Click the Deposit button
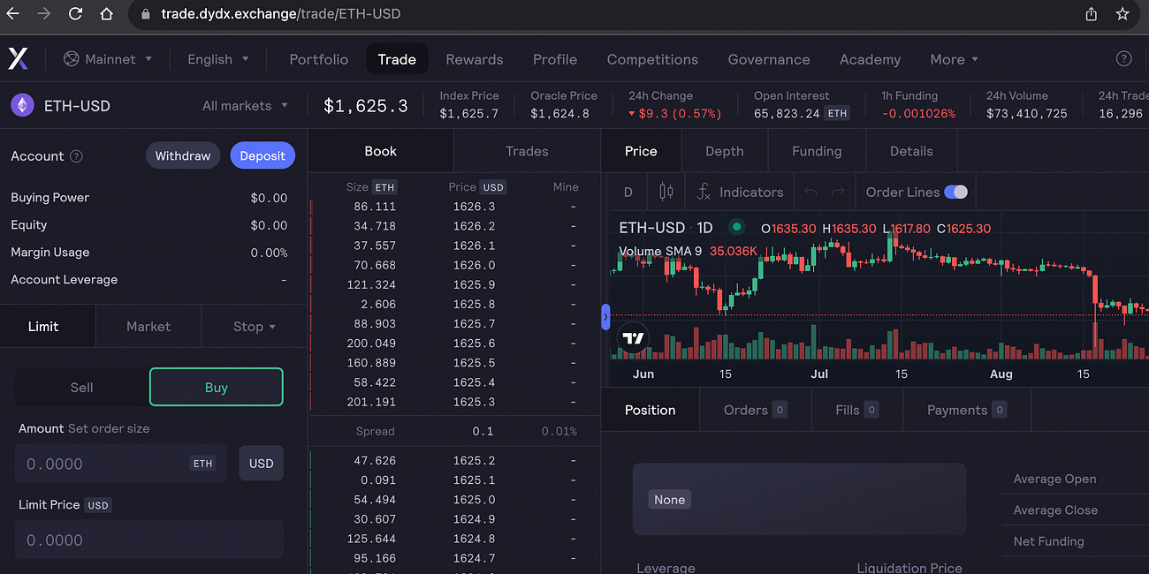The height and width of the screenshot is (574, 1149). (263, 155)
